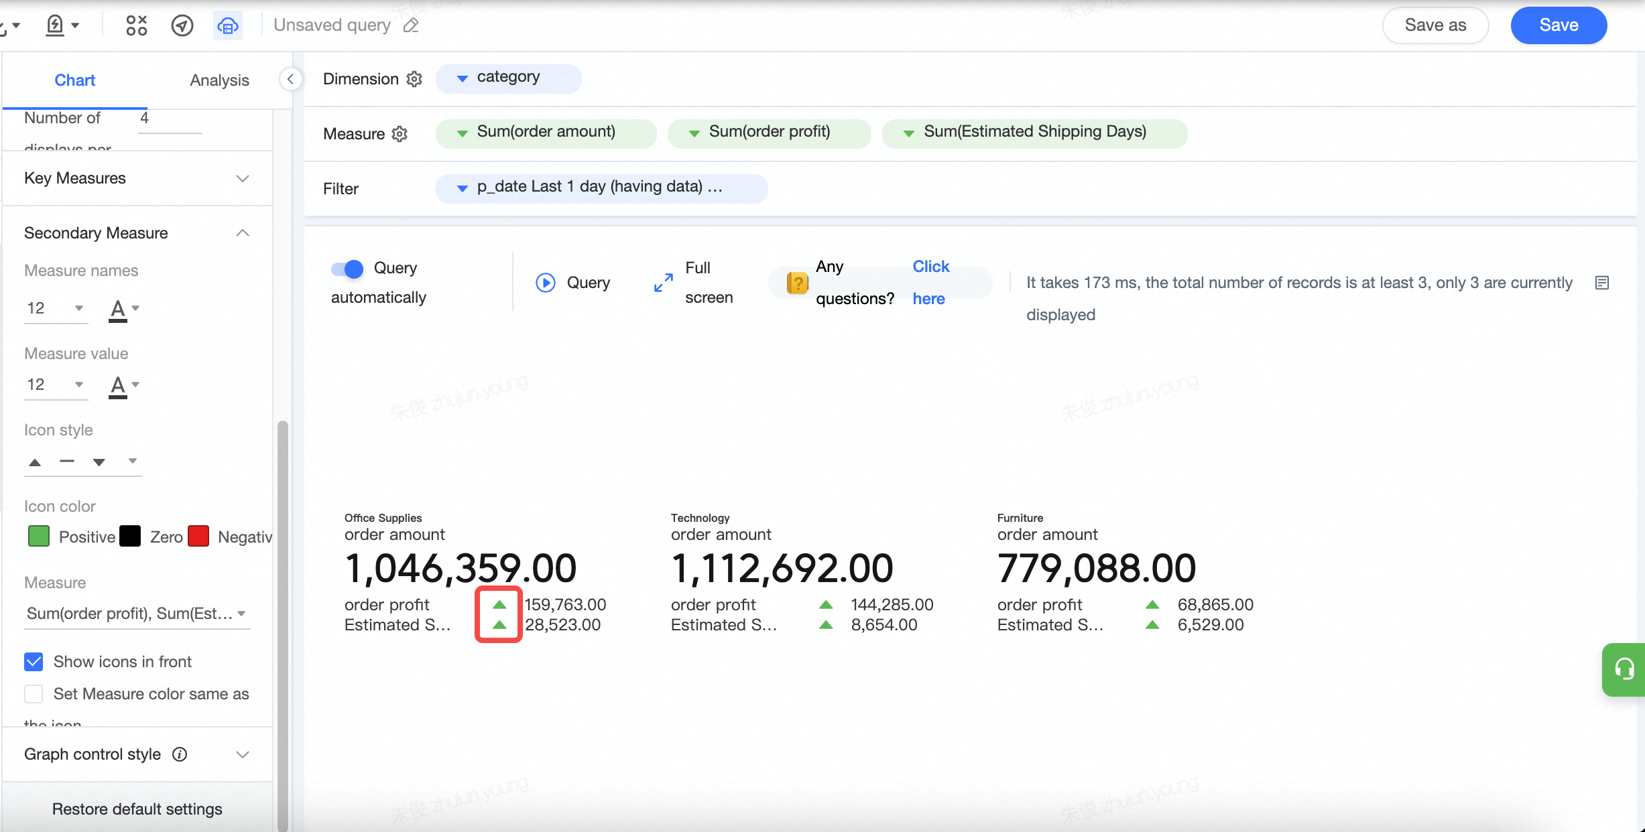Click the 'Click here' help link
Screen dimensions: 1645x832
point(931,283)
